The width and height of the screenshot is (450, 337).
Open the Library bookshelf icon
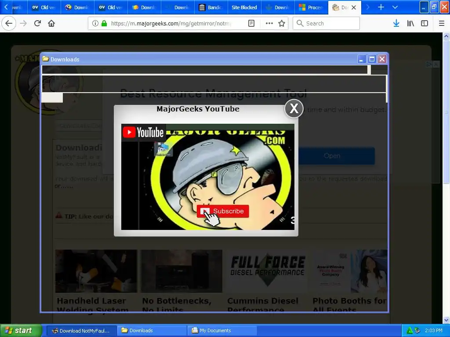click(x=410, y=23)
